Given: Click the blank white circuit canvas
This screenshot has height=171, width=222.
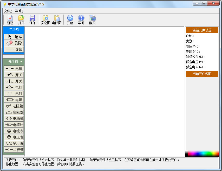Looking at the screenshot, I should tap(105, 91).
